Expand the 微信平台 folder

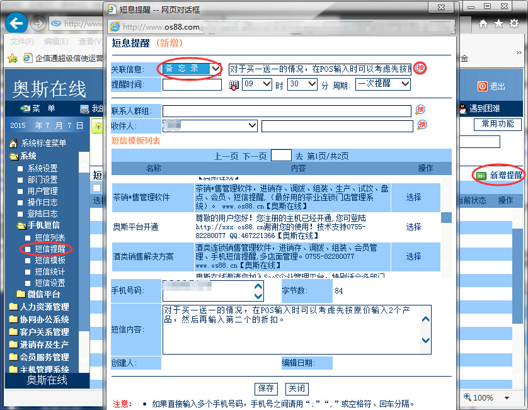[x=21, y=294]
